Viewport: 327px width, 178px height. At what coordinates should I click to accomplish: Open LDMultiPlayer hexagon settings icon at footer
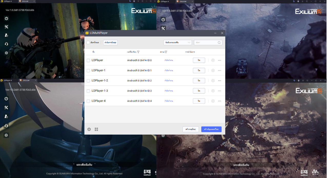[89, 129]
